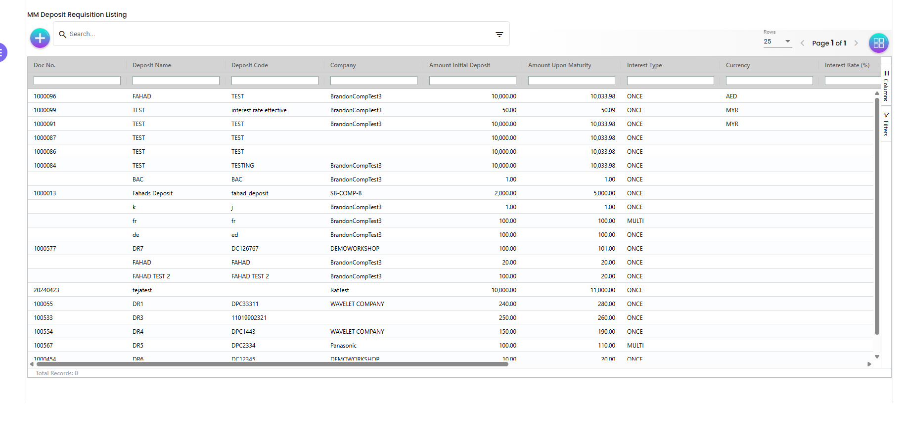Viewport: 907px width, 443px height.
Task: Go to the next page arrow
Action: (x=856, y=43)
